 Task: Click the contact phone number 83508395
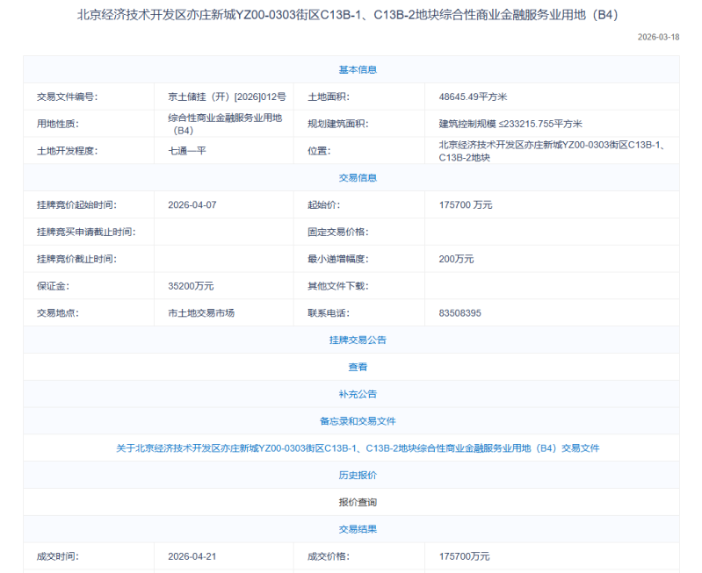[x=460, y=313]
